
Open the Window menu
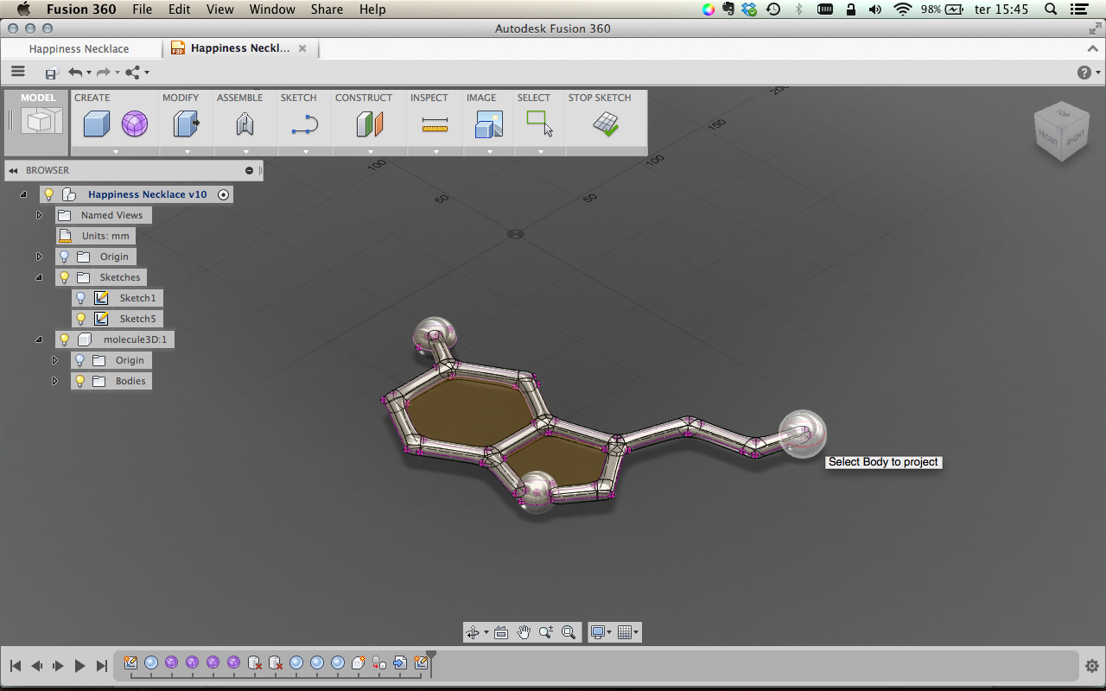[272, 10]
